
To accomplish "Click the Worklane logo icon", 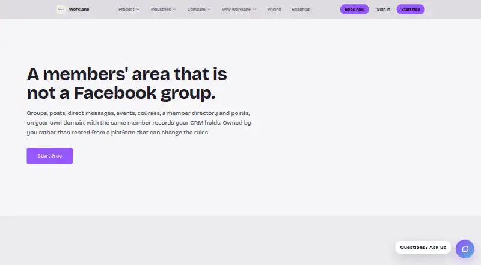I will point(61,10).
